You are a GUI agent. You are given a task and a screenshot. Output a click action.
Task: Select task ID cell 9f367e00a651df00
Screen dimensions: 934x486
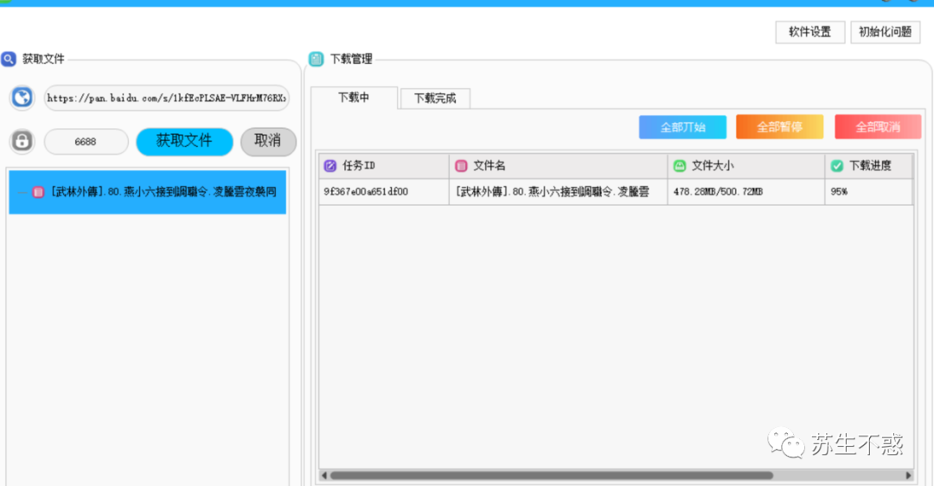point(384,192)
